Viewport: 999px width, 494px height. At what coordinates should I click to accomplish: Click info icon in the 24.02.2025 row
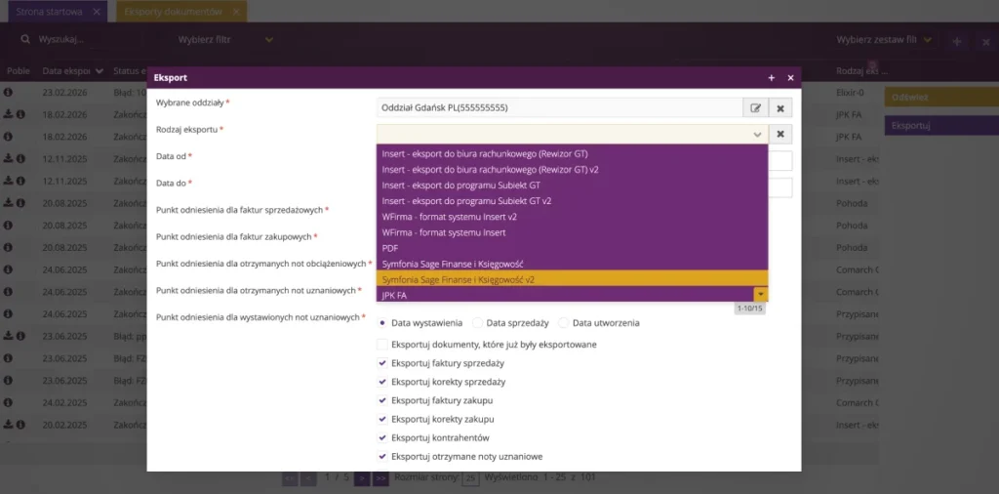coord(8,402)
